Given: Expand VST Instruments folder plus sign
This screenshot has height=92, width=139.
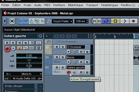Looking at the screenshot, I should pyautogui.click(x=46, y=43).
